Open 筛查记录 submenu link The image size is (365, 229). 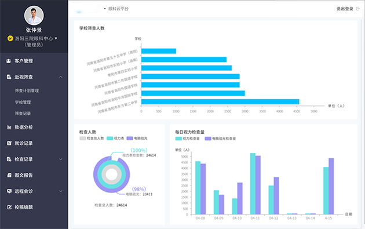(23, 114)
